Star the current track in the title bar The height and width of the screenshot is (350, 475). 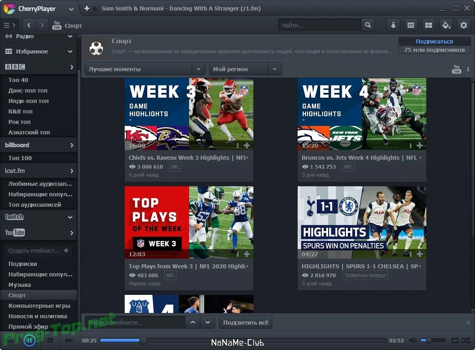[95, 9]
